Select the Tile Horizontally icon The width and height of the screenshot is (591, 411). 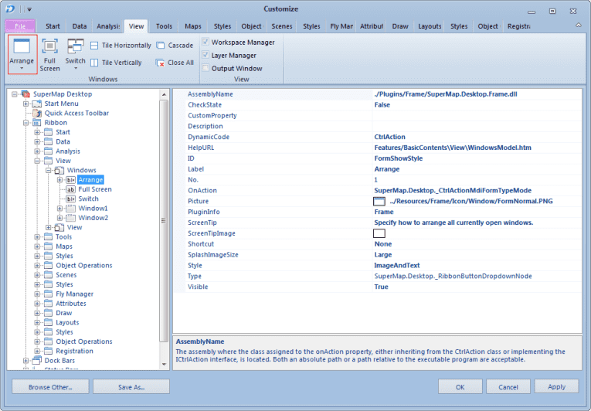pyautogui.click(x=94, y=46)
